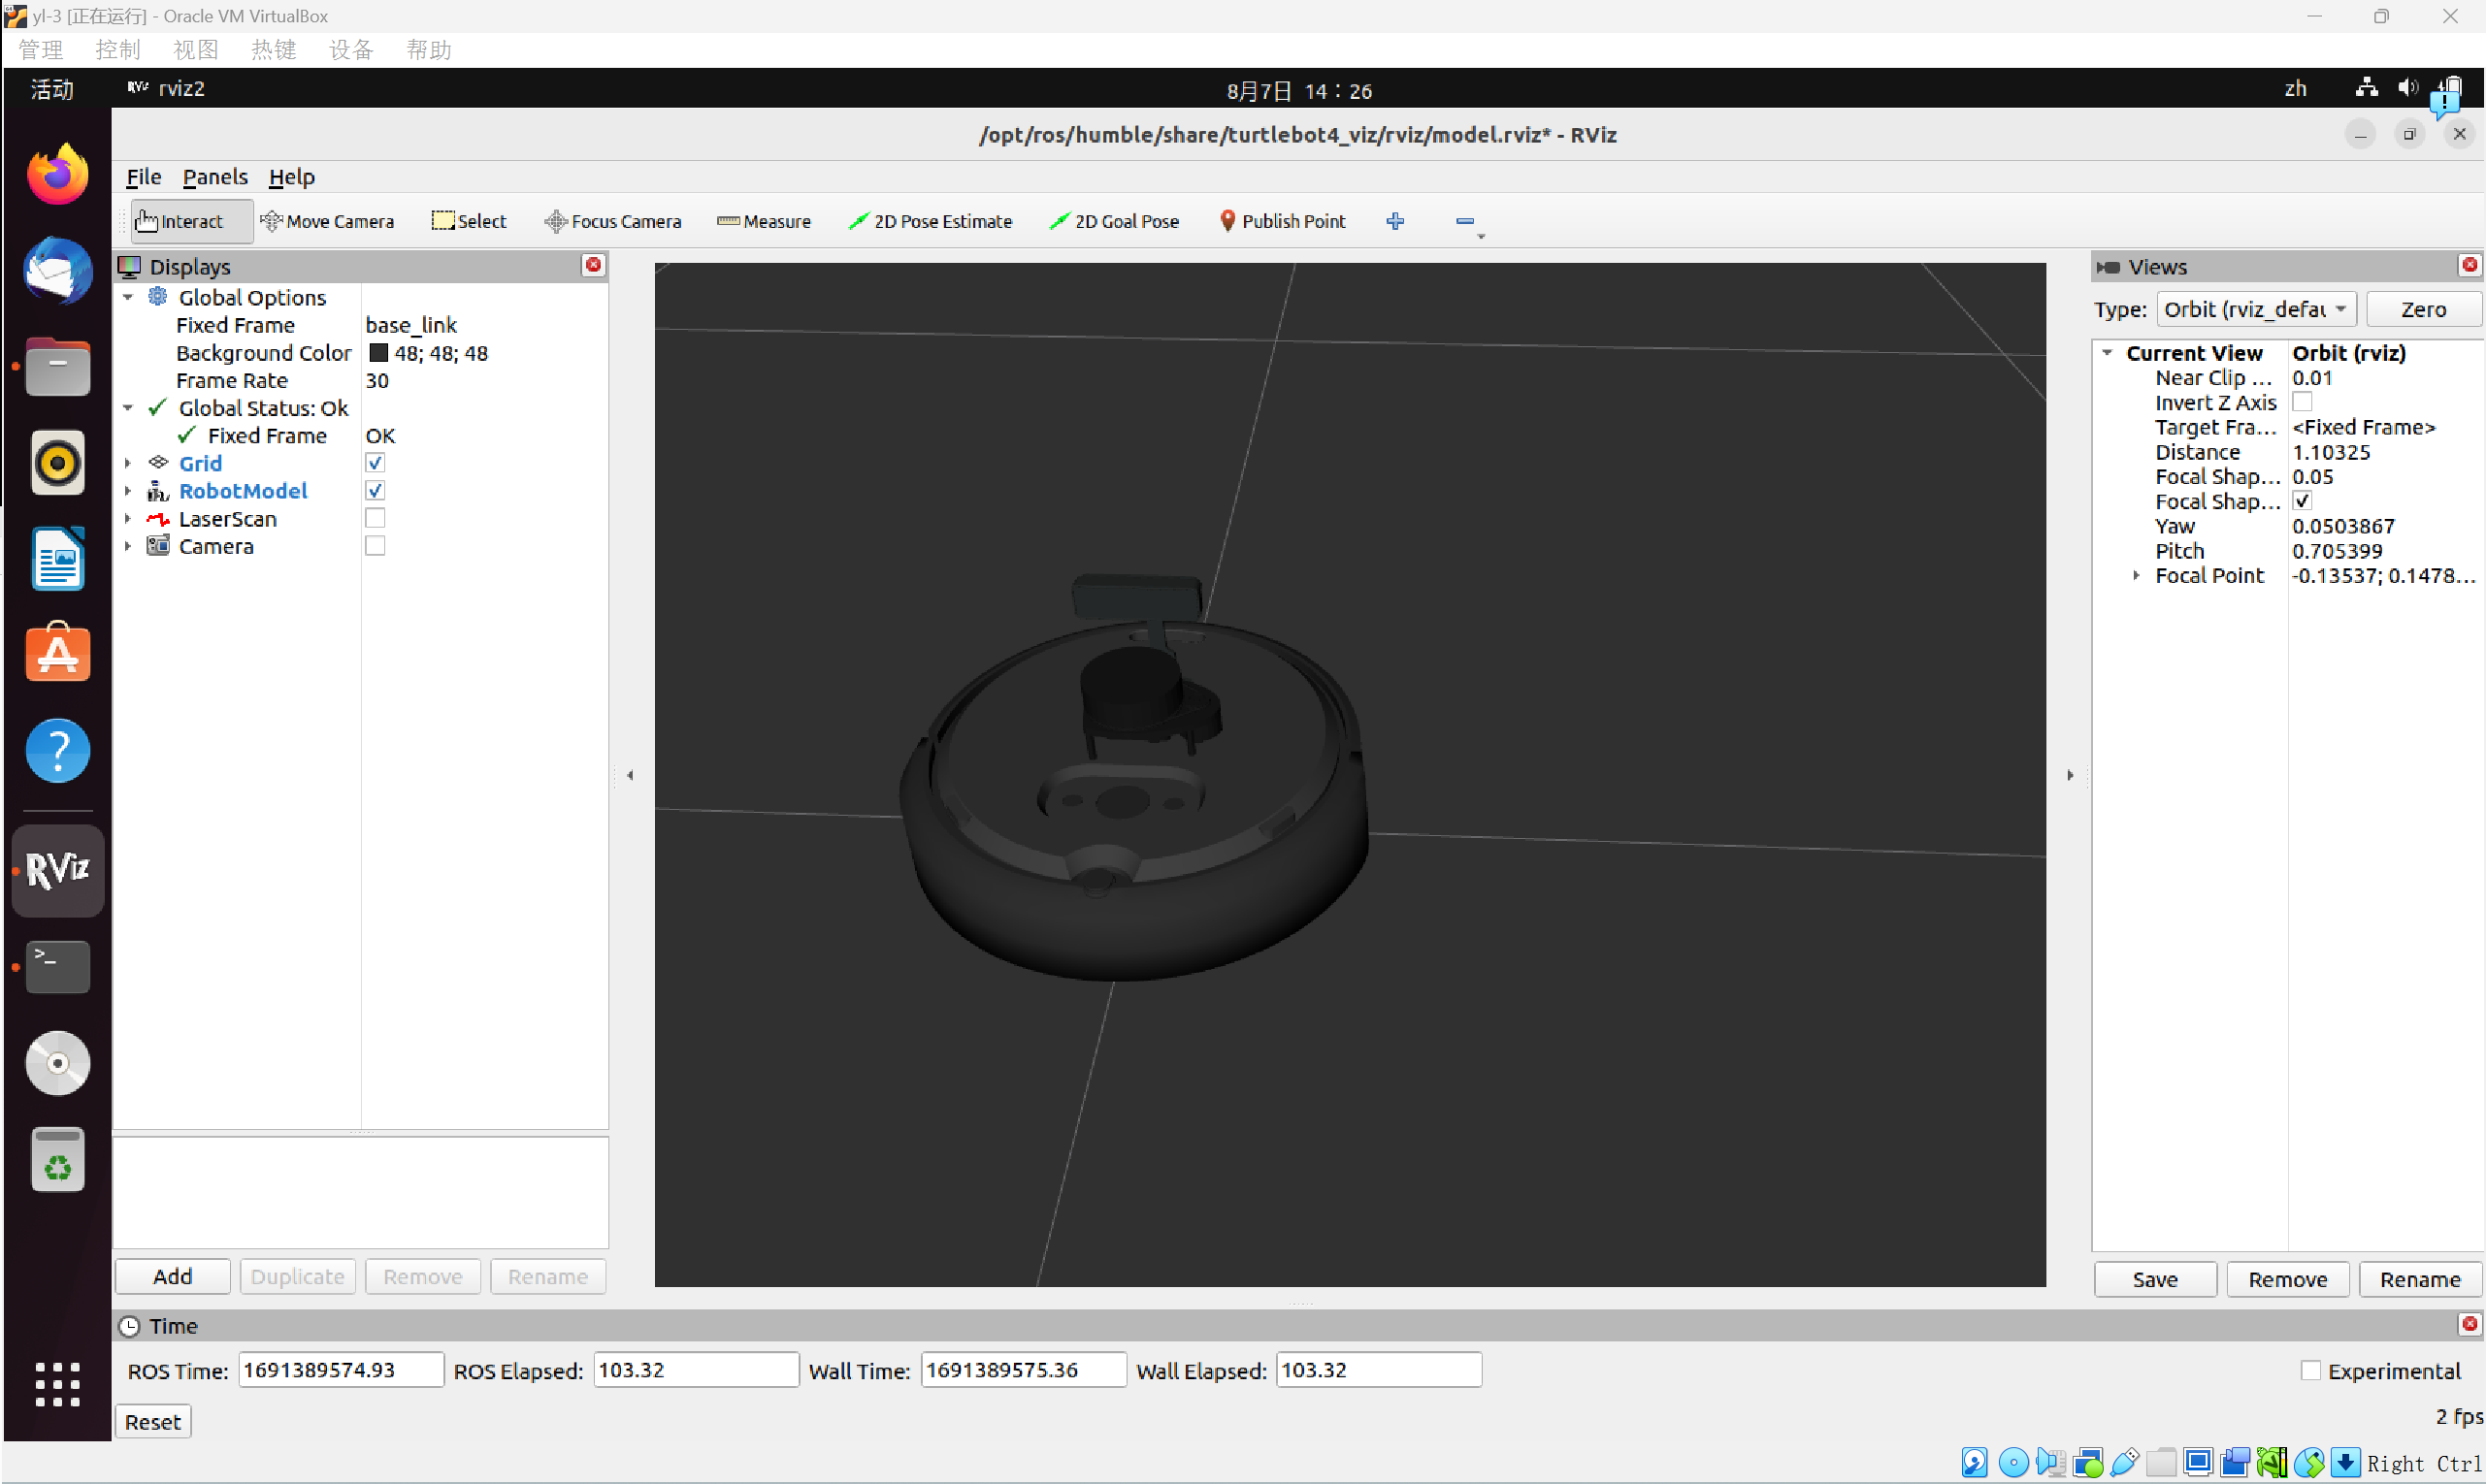This screenshot has height=1484, width=2486.
Task: Choose the Select tool
Action: (x=470, y=221)
